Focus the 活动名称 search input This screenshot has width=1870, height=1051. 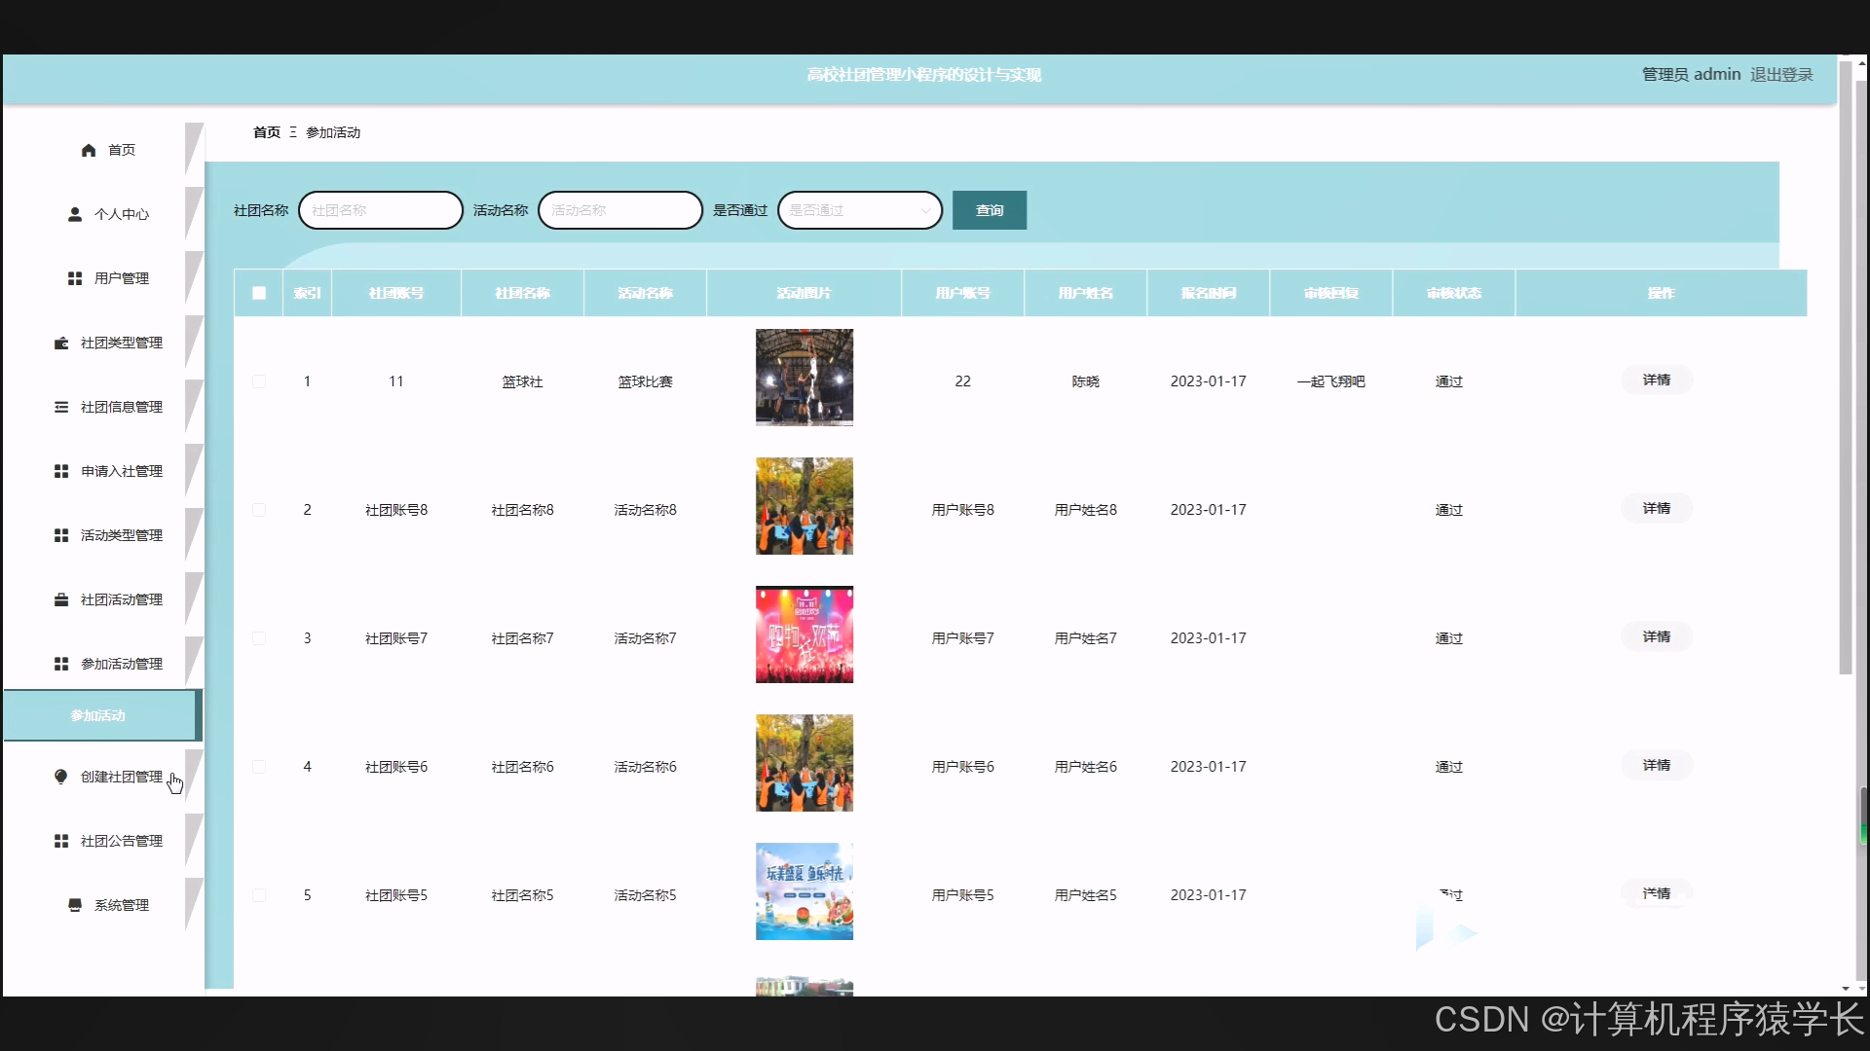[620, 210]
